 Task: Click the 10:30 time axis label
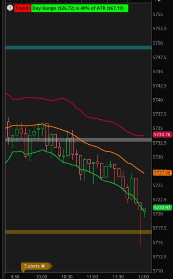[x=67, y=277]
